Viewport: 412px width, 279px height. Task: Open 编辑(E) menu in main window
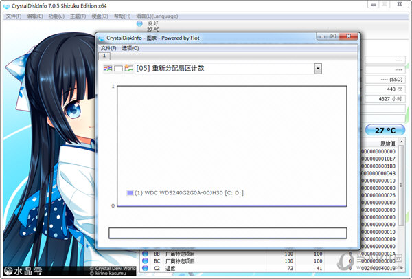coord(35,16)
